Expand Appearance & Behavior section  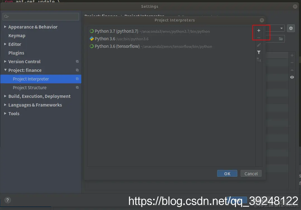coord(5,27)
